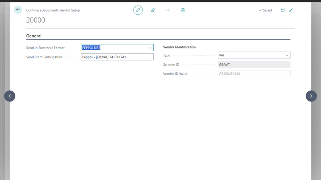Viewport: 321px width, 180px height.
Task: Click the 20000 record title
Action: (x=36, y=20)
